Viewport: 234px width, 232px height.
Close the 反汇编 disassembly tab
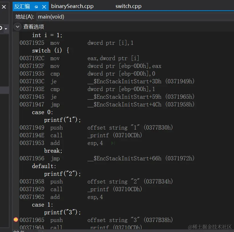point(44,7)
